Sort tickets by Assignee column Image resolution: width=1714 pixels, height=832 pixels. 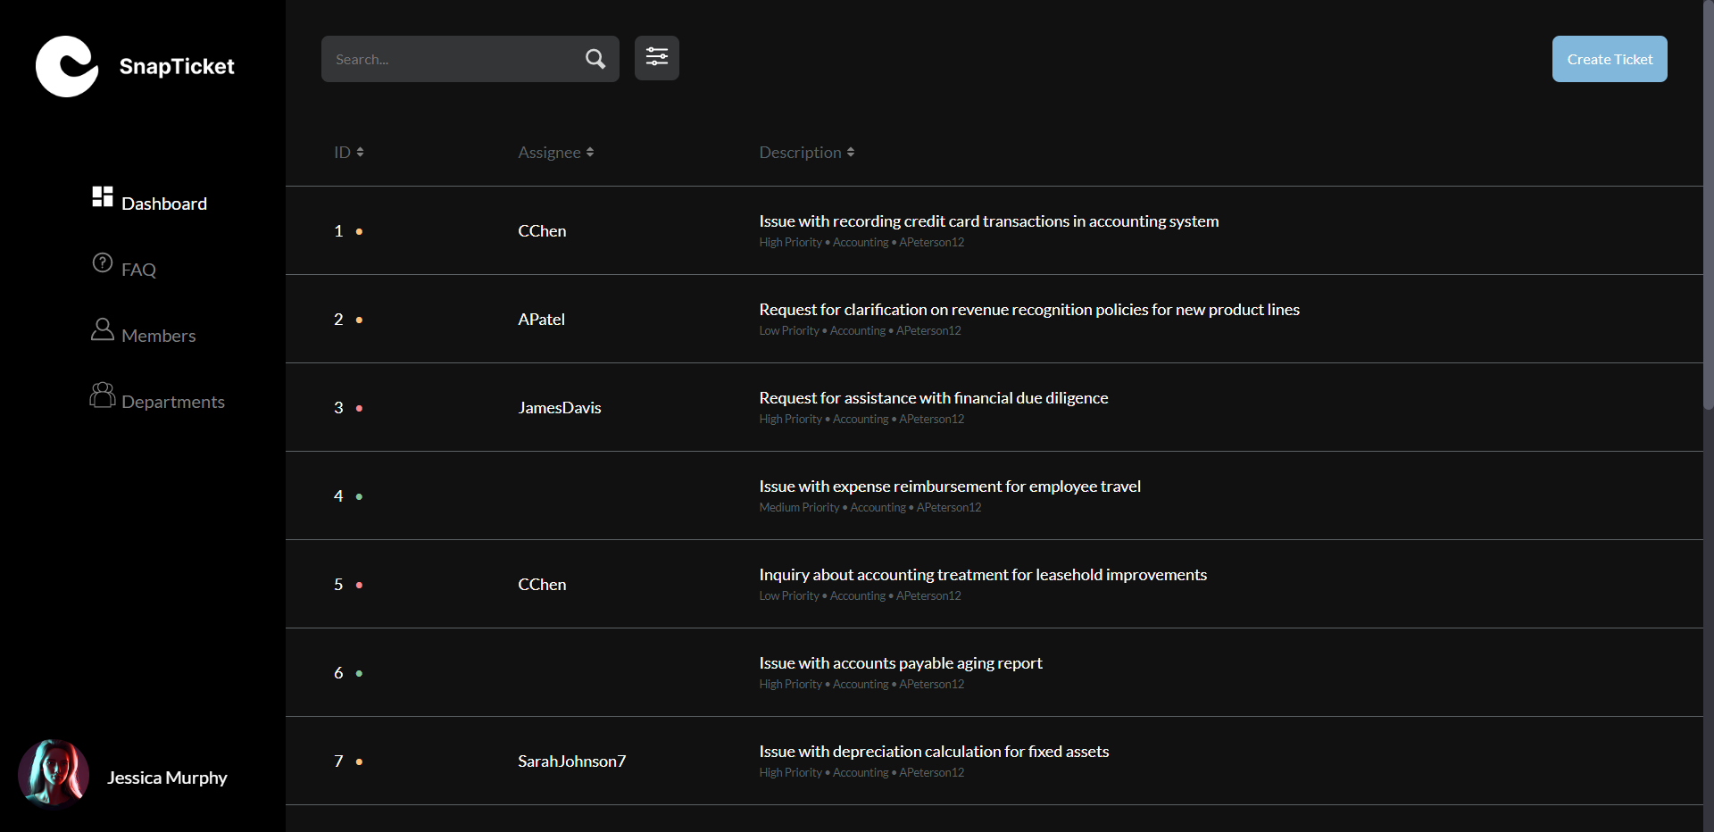pyautogui.click(x=555, y=153)
